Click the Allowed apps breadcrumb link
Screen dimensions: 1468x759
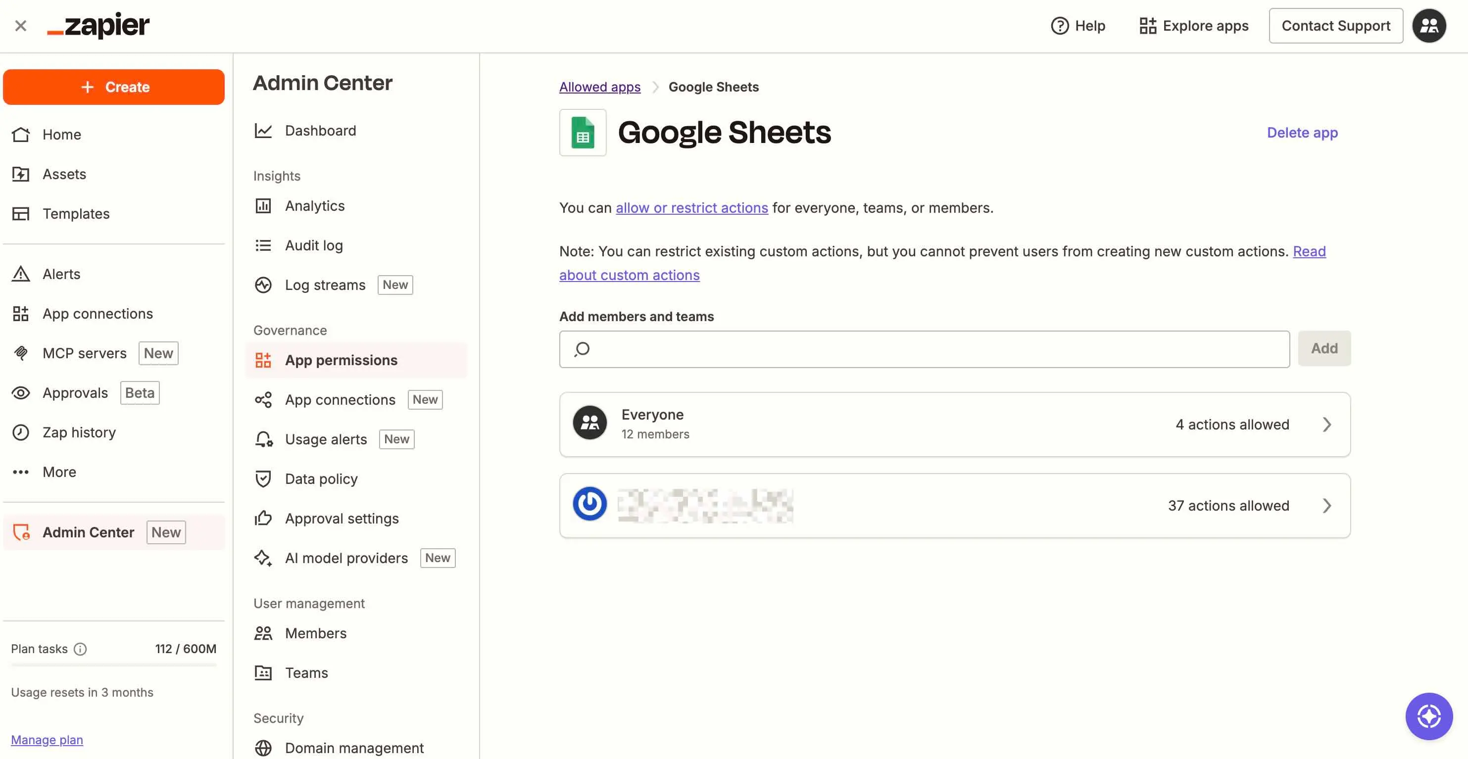tap(599, 87)
